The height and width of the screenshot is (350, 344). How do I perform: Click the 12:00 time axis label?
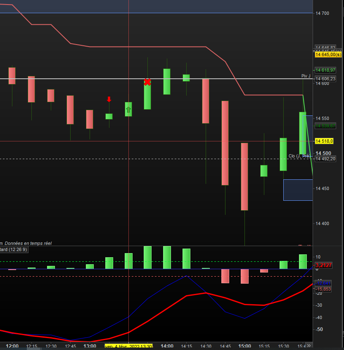(x=12, y=346)
